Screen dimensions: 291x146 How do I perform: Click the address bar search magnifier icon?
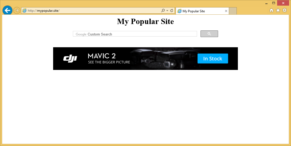pos(163,11)
